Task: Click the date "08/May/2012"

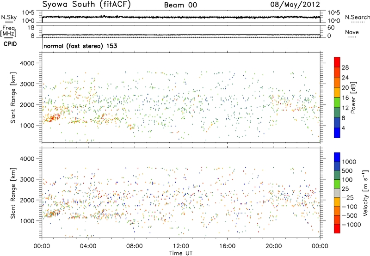Action: click(x=295, y=4)
